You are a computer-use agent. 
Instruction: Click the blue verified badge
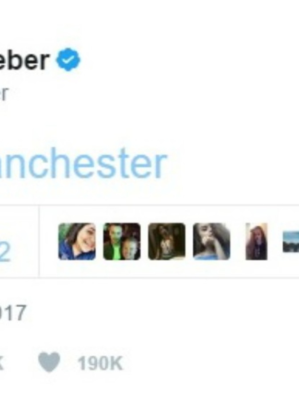pos(68,60)
